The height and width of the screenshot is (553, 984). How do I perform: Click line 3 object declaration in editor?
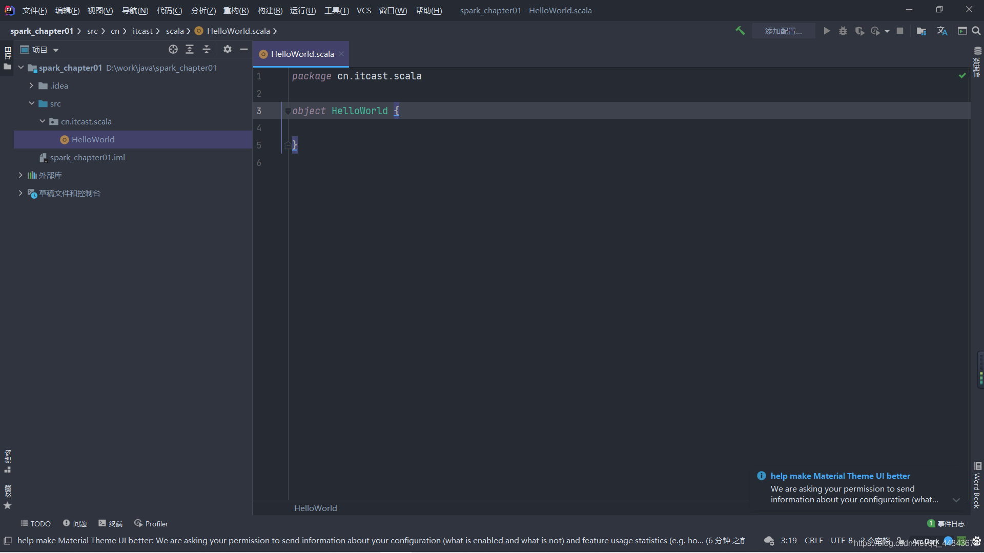345,110
